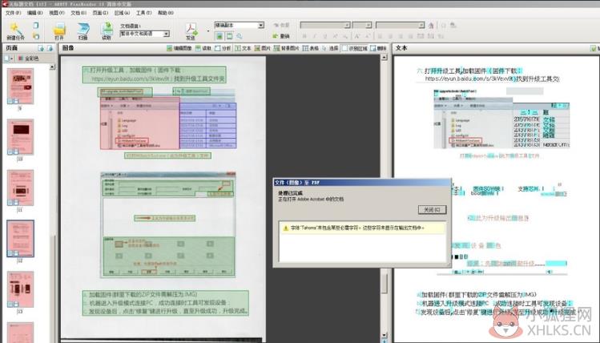Click image pane scrollbar down arrow
This screenshot has height=343, width=600.
[385, 335]
